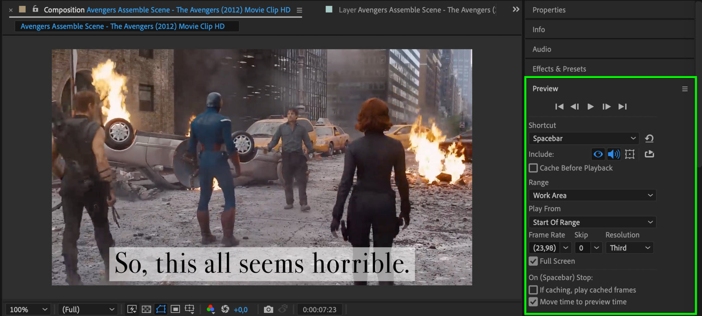Switch to the Layer Avengers Assemble Scene tab

[417, 10]
